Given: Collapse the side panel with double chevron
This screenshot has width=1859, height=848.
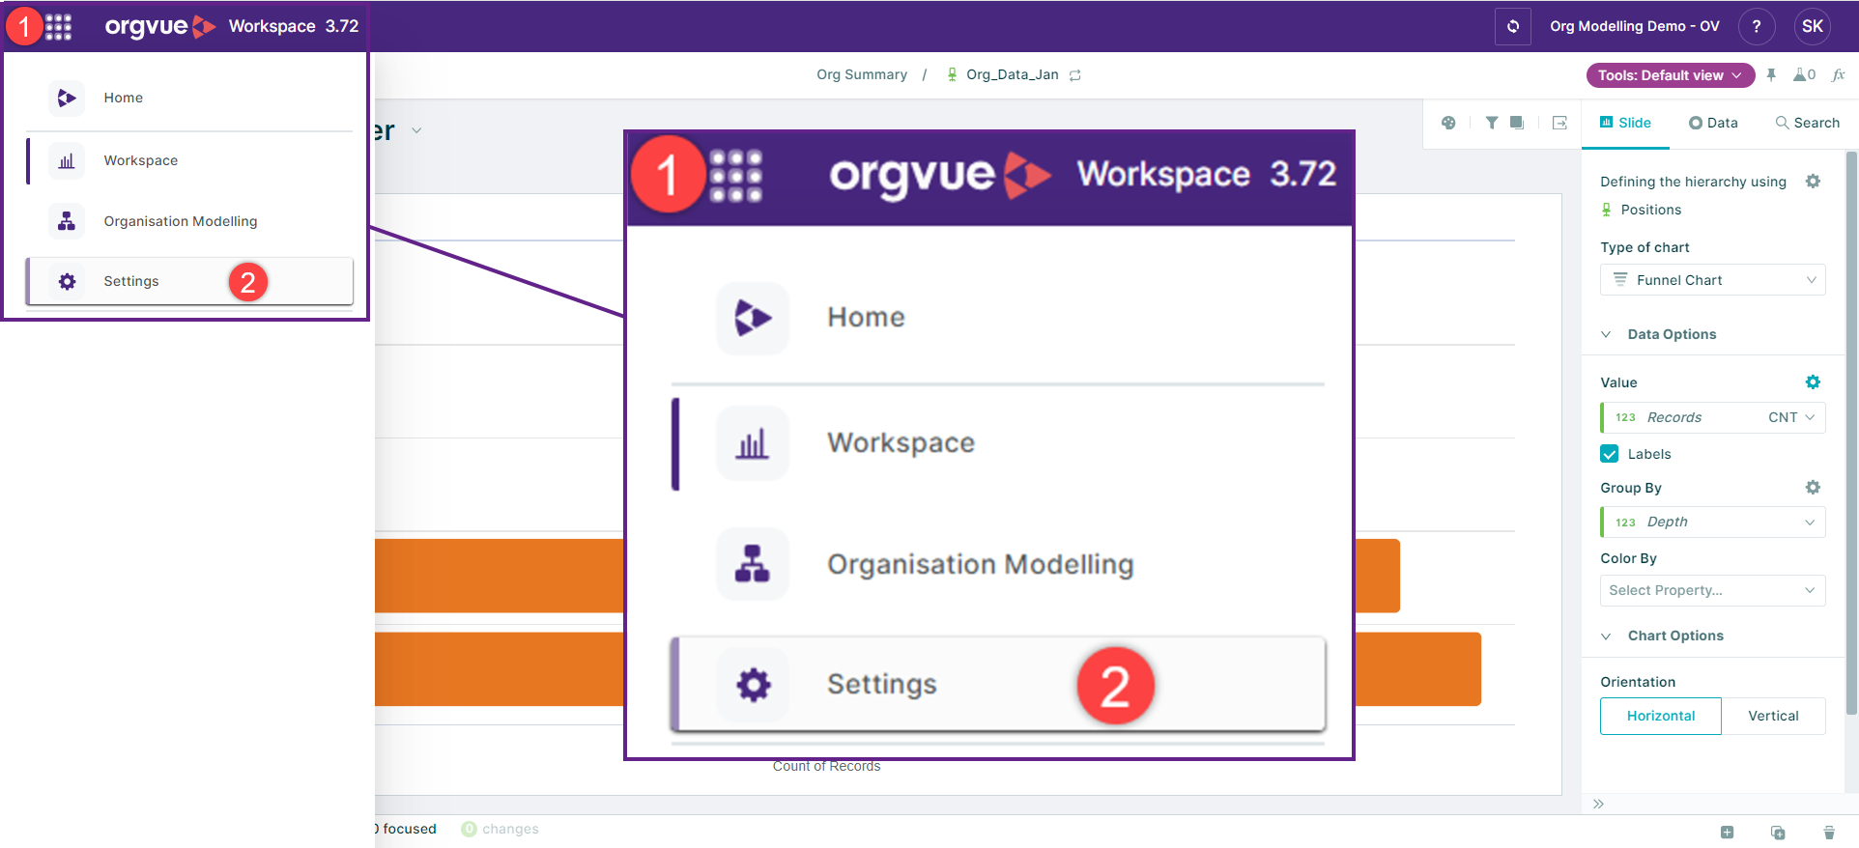Looking at the screenshot, I should pos(1598,804).
